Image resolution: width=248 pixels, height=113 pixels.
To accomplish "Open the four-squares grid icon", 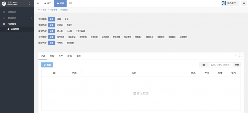I will pos(71,3).
